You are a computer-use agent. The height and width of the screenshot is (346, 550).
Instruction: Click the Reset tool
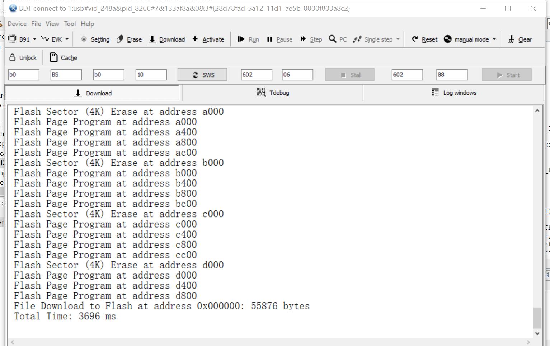tap(424, 39)
